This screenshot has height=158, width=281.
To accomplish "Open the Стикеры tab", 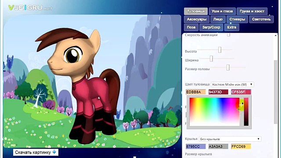I will (x=237, y=19).
